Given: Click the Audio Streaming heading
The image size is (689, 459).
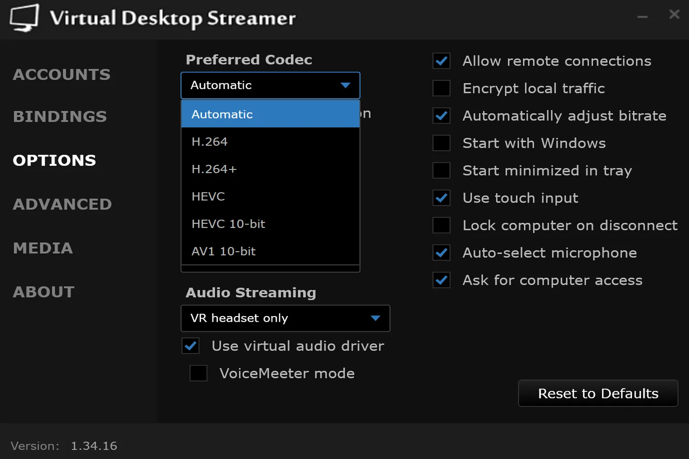Looking at the screenshot, I should coord(251,293).
